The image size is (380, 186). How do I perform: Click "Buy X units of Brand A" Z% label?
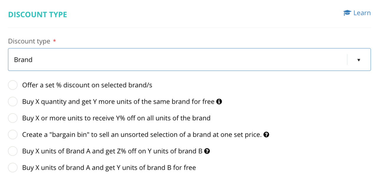tap(112, 151)
